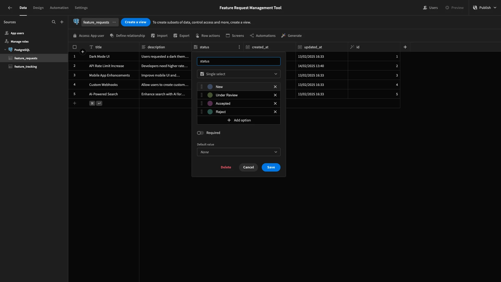This screenshot has width=501, height=282.
Task: Open Row actions
Action: coord(208,36)
